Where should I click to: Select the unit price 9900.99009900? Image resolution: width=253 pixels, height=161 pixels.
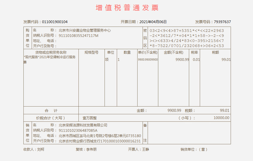(x=148, y=60)
